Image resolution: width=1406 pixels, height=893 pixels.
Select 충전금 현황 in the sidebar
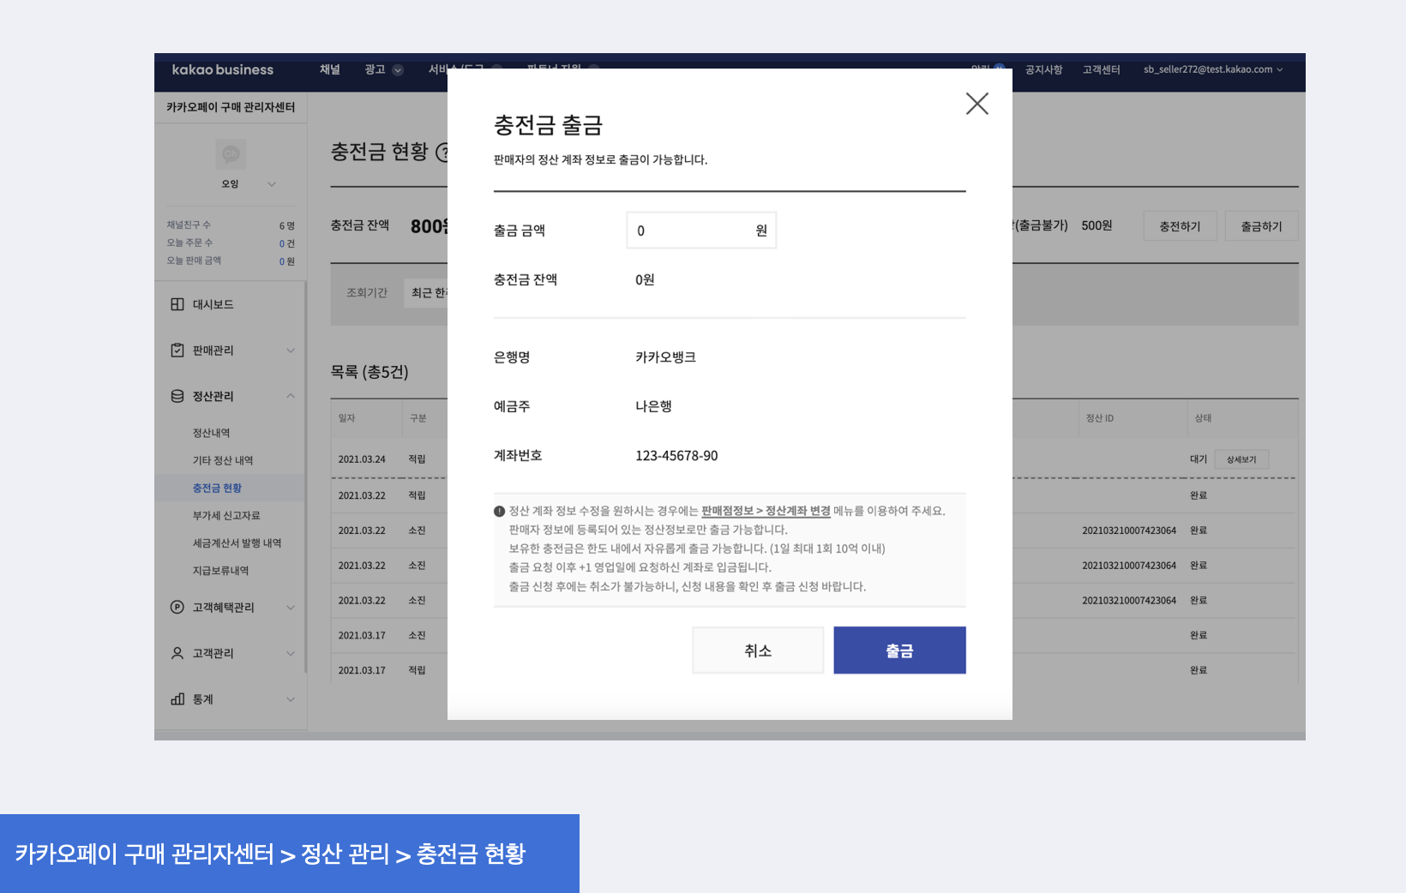pos(217,488)
